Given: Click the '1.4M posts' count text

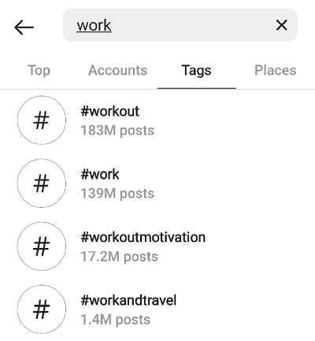Looking at the screenshot, I should pyautogui.click(x=116, y=320).
